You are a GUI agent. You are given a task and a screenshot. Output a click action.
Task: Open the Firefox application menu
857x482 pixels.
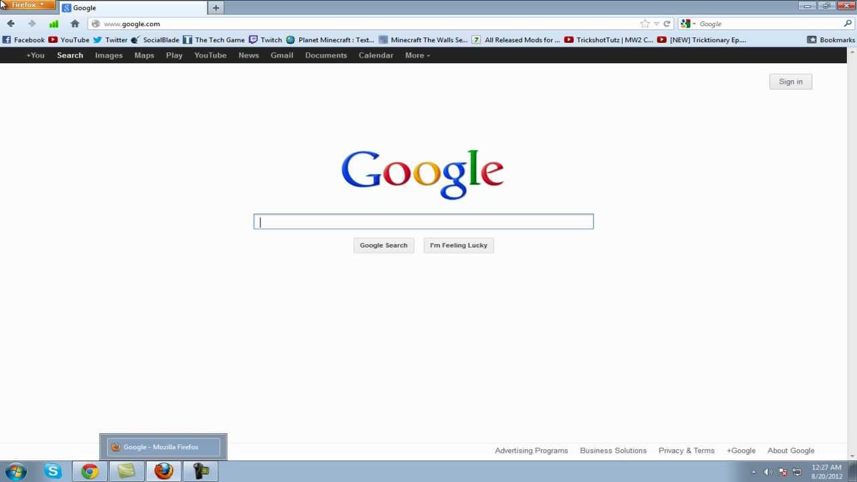pyautogui.click(x=27, y=5)
